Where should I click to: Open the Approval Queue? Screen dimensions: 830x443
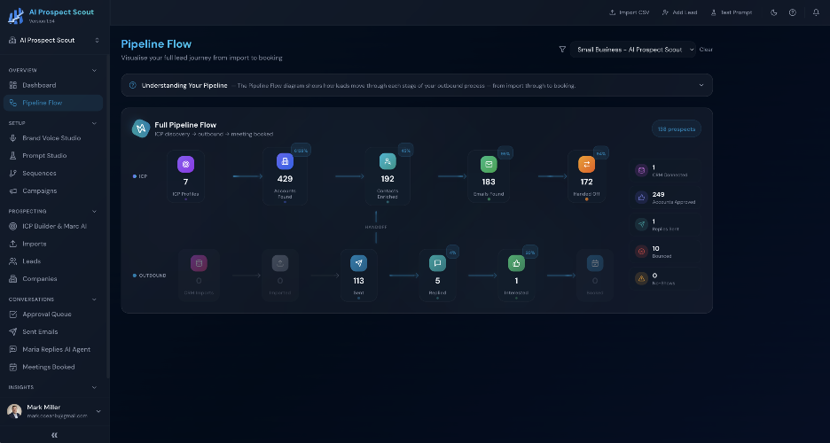(53, 314)
